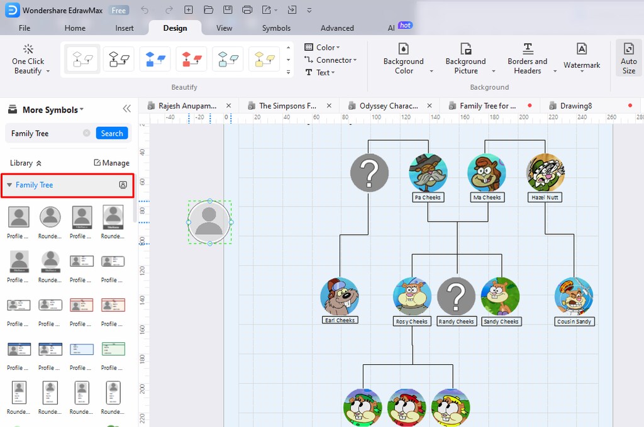Select the light blue beautify style
The height and width of the screenshot is (427, 644).
tap(228, 59)
